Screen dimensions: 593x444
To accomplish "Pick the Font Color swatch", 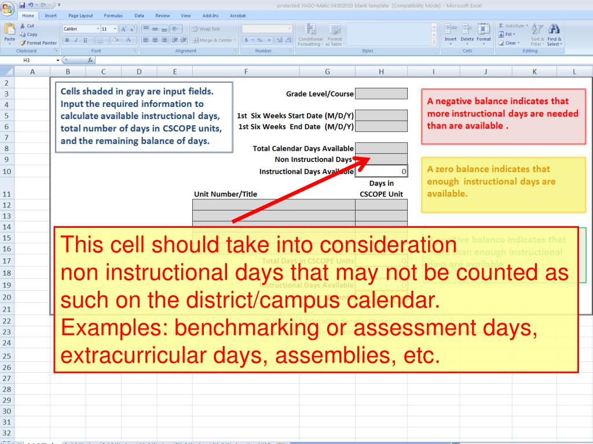I will 128,40.
